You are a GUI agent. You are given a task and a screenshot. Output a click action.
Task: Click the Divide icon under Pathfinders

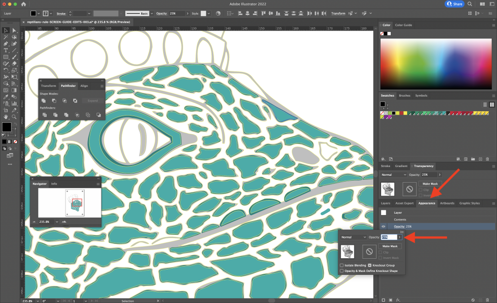click(x=45, y=115)
